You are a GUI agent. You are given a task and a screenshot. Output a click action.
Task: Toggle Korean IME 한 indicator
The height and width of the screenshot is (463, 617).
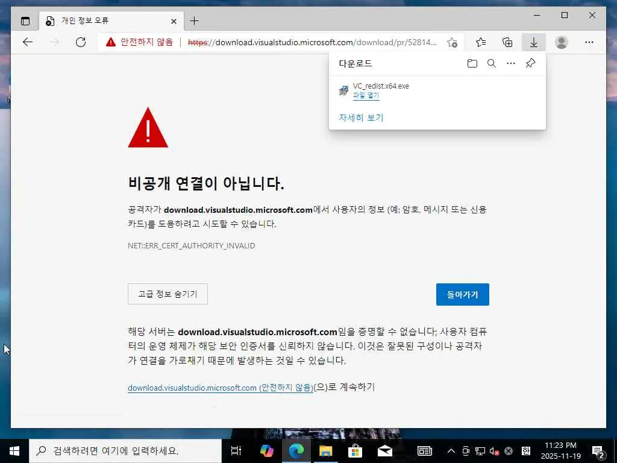click(x=525, y=451)
